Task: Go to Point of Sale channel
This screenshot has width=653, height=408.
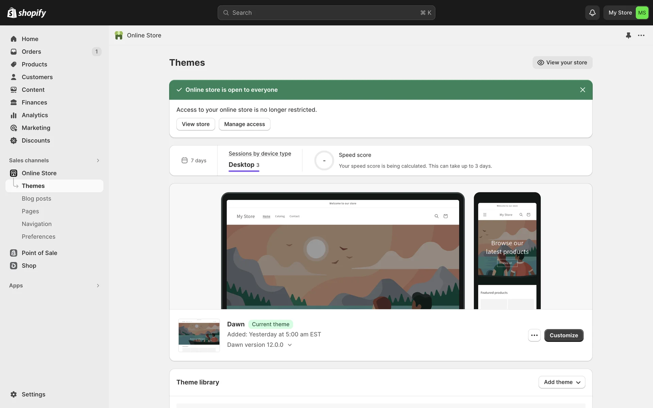Action: (39, 253)
